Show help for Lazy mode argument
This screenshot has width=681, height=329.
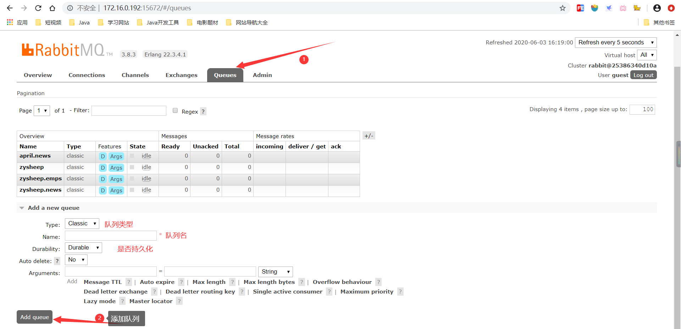(x=122, y=301)
